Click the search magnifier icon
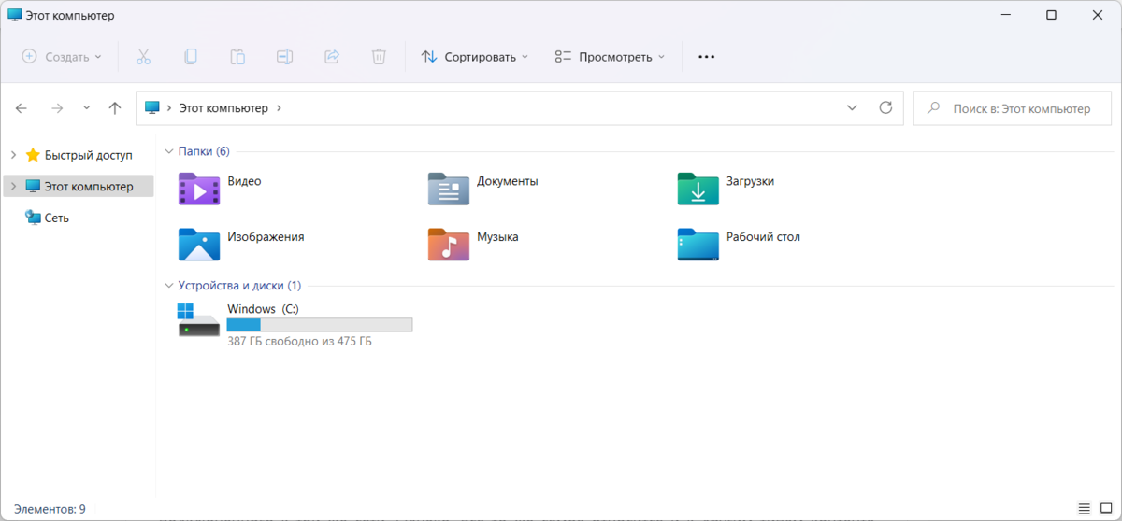The image size is (1122, 521). (932, 108)
